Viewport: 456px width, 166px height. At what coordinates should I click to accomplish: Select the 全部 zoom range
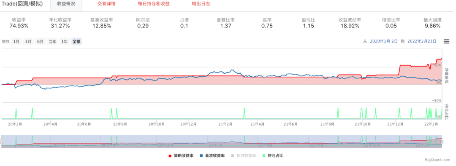click(76, 41)
